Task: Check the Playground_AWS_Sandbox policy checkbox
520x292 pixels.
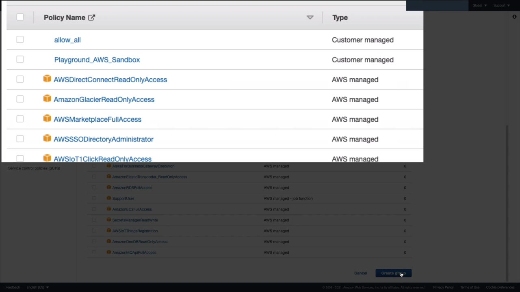Action: pos(20,59)
